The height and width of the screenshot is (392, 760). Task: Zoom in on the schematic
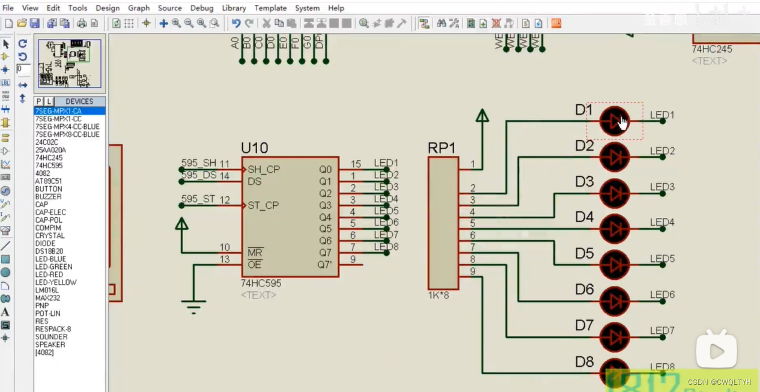click(176, 23)
